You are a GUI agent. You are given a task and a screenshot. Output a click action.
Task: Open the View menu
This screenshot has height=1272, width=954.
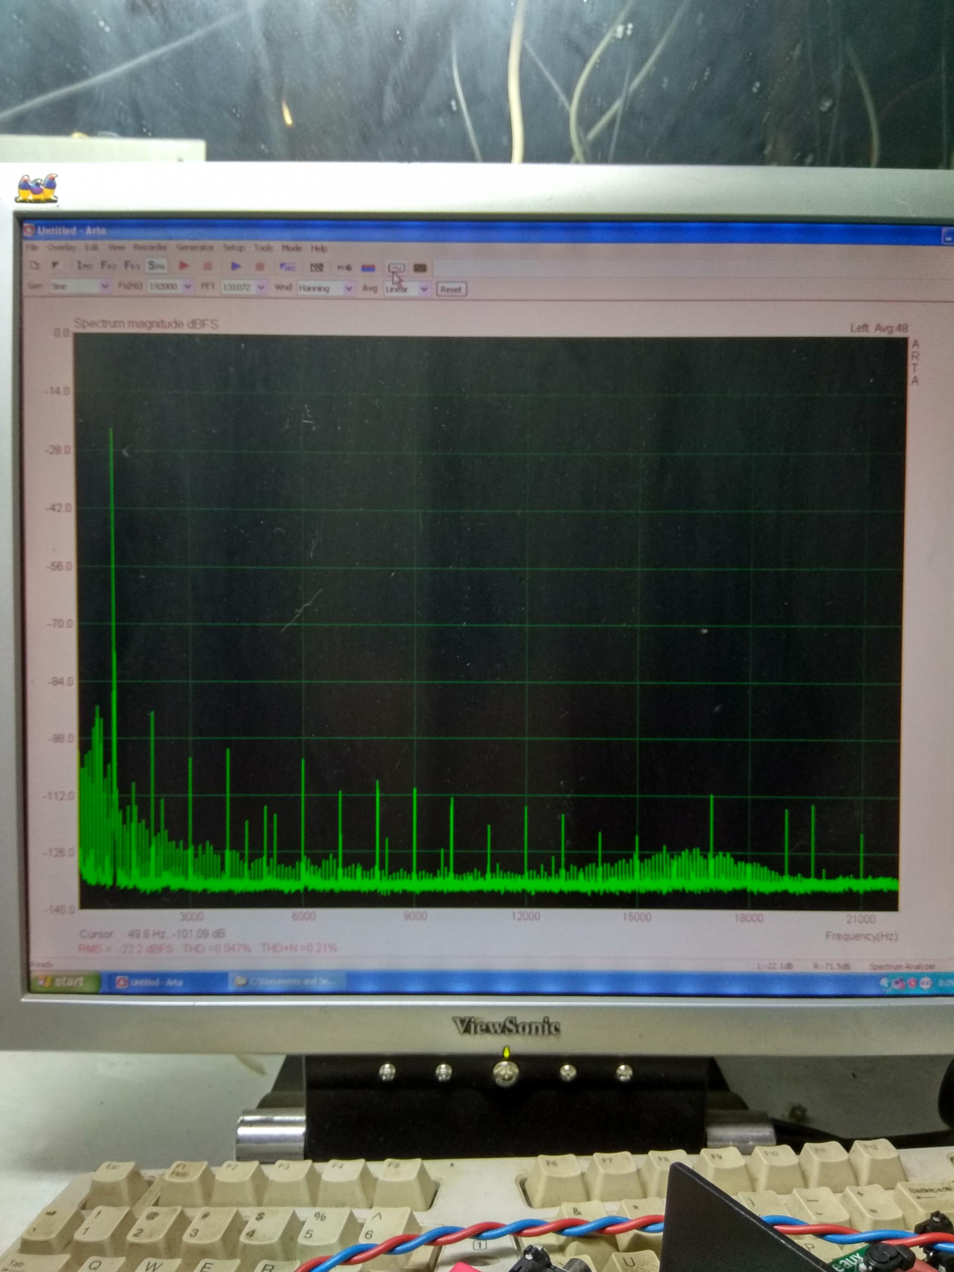[x=116, y=247]
